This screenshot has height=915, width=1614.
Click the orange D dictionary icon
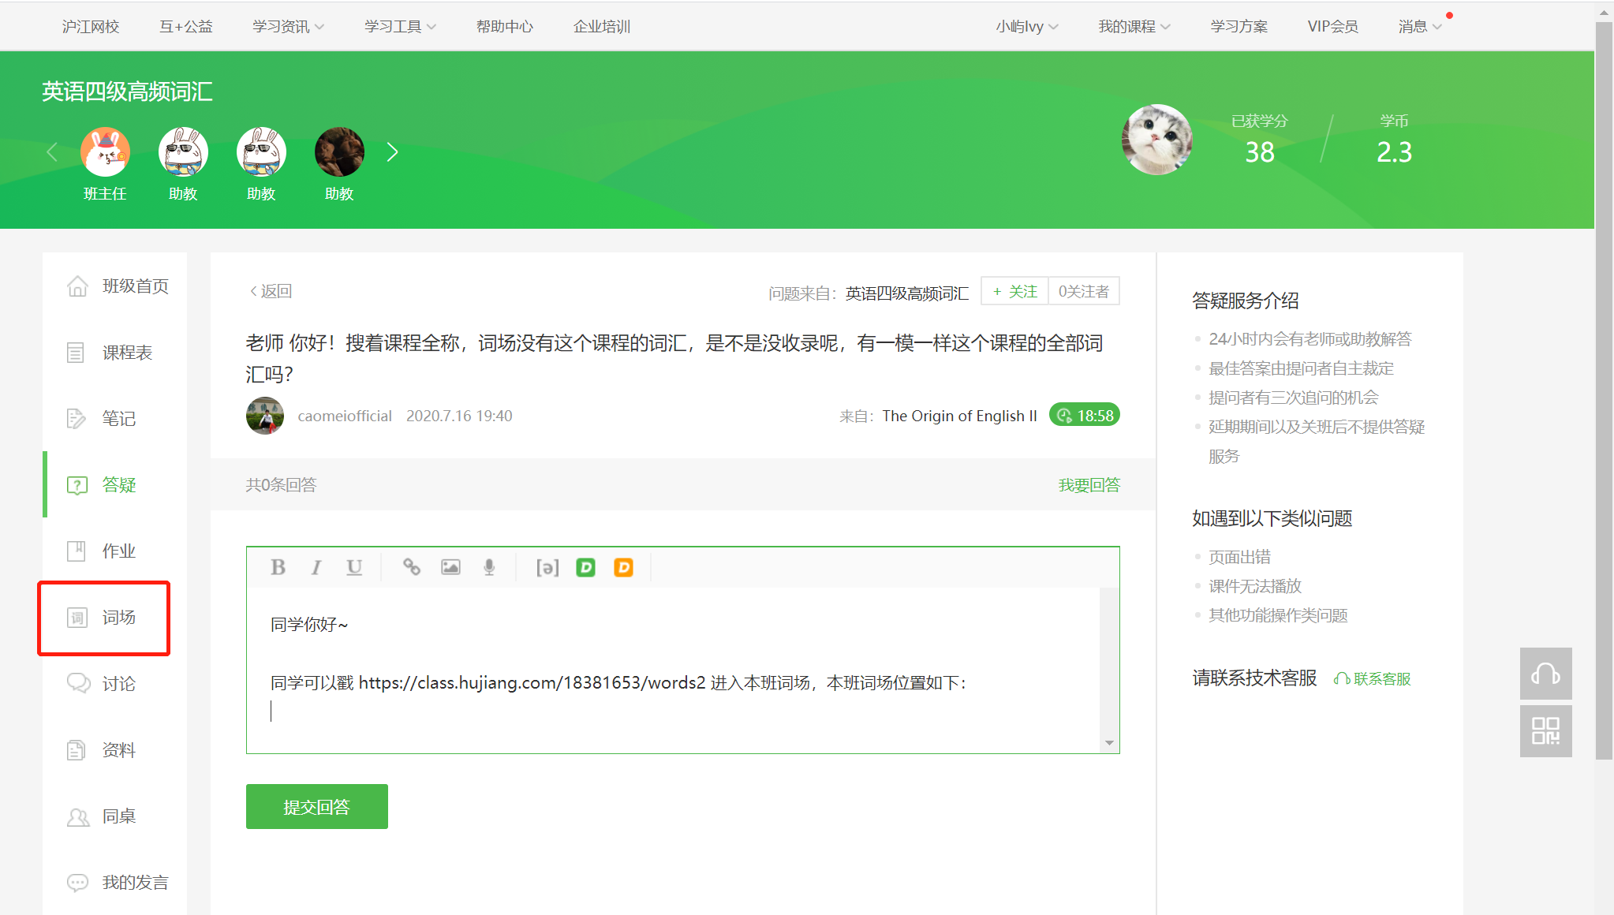point(623,567)
